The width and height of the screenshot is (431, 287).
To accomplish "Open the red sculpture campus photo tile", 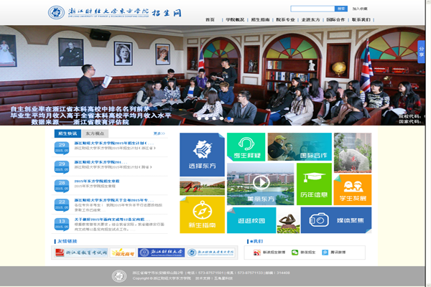I will click(202, 187).
